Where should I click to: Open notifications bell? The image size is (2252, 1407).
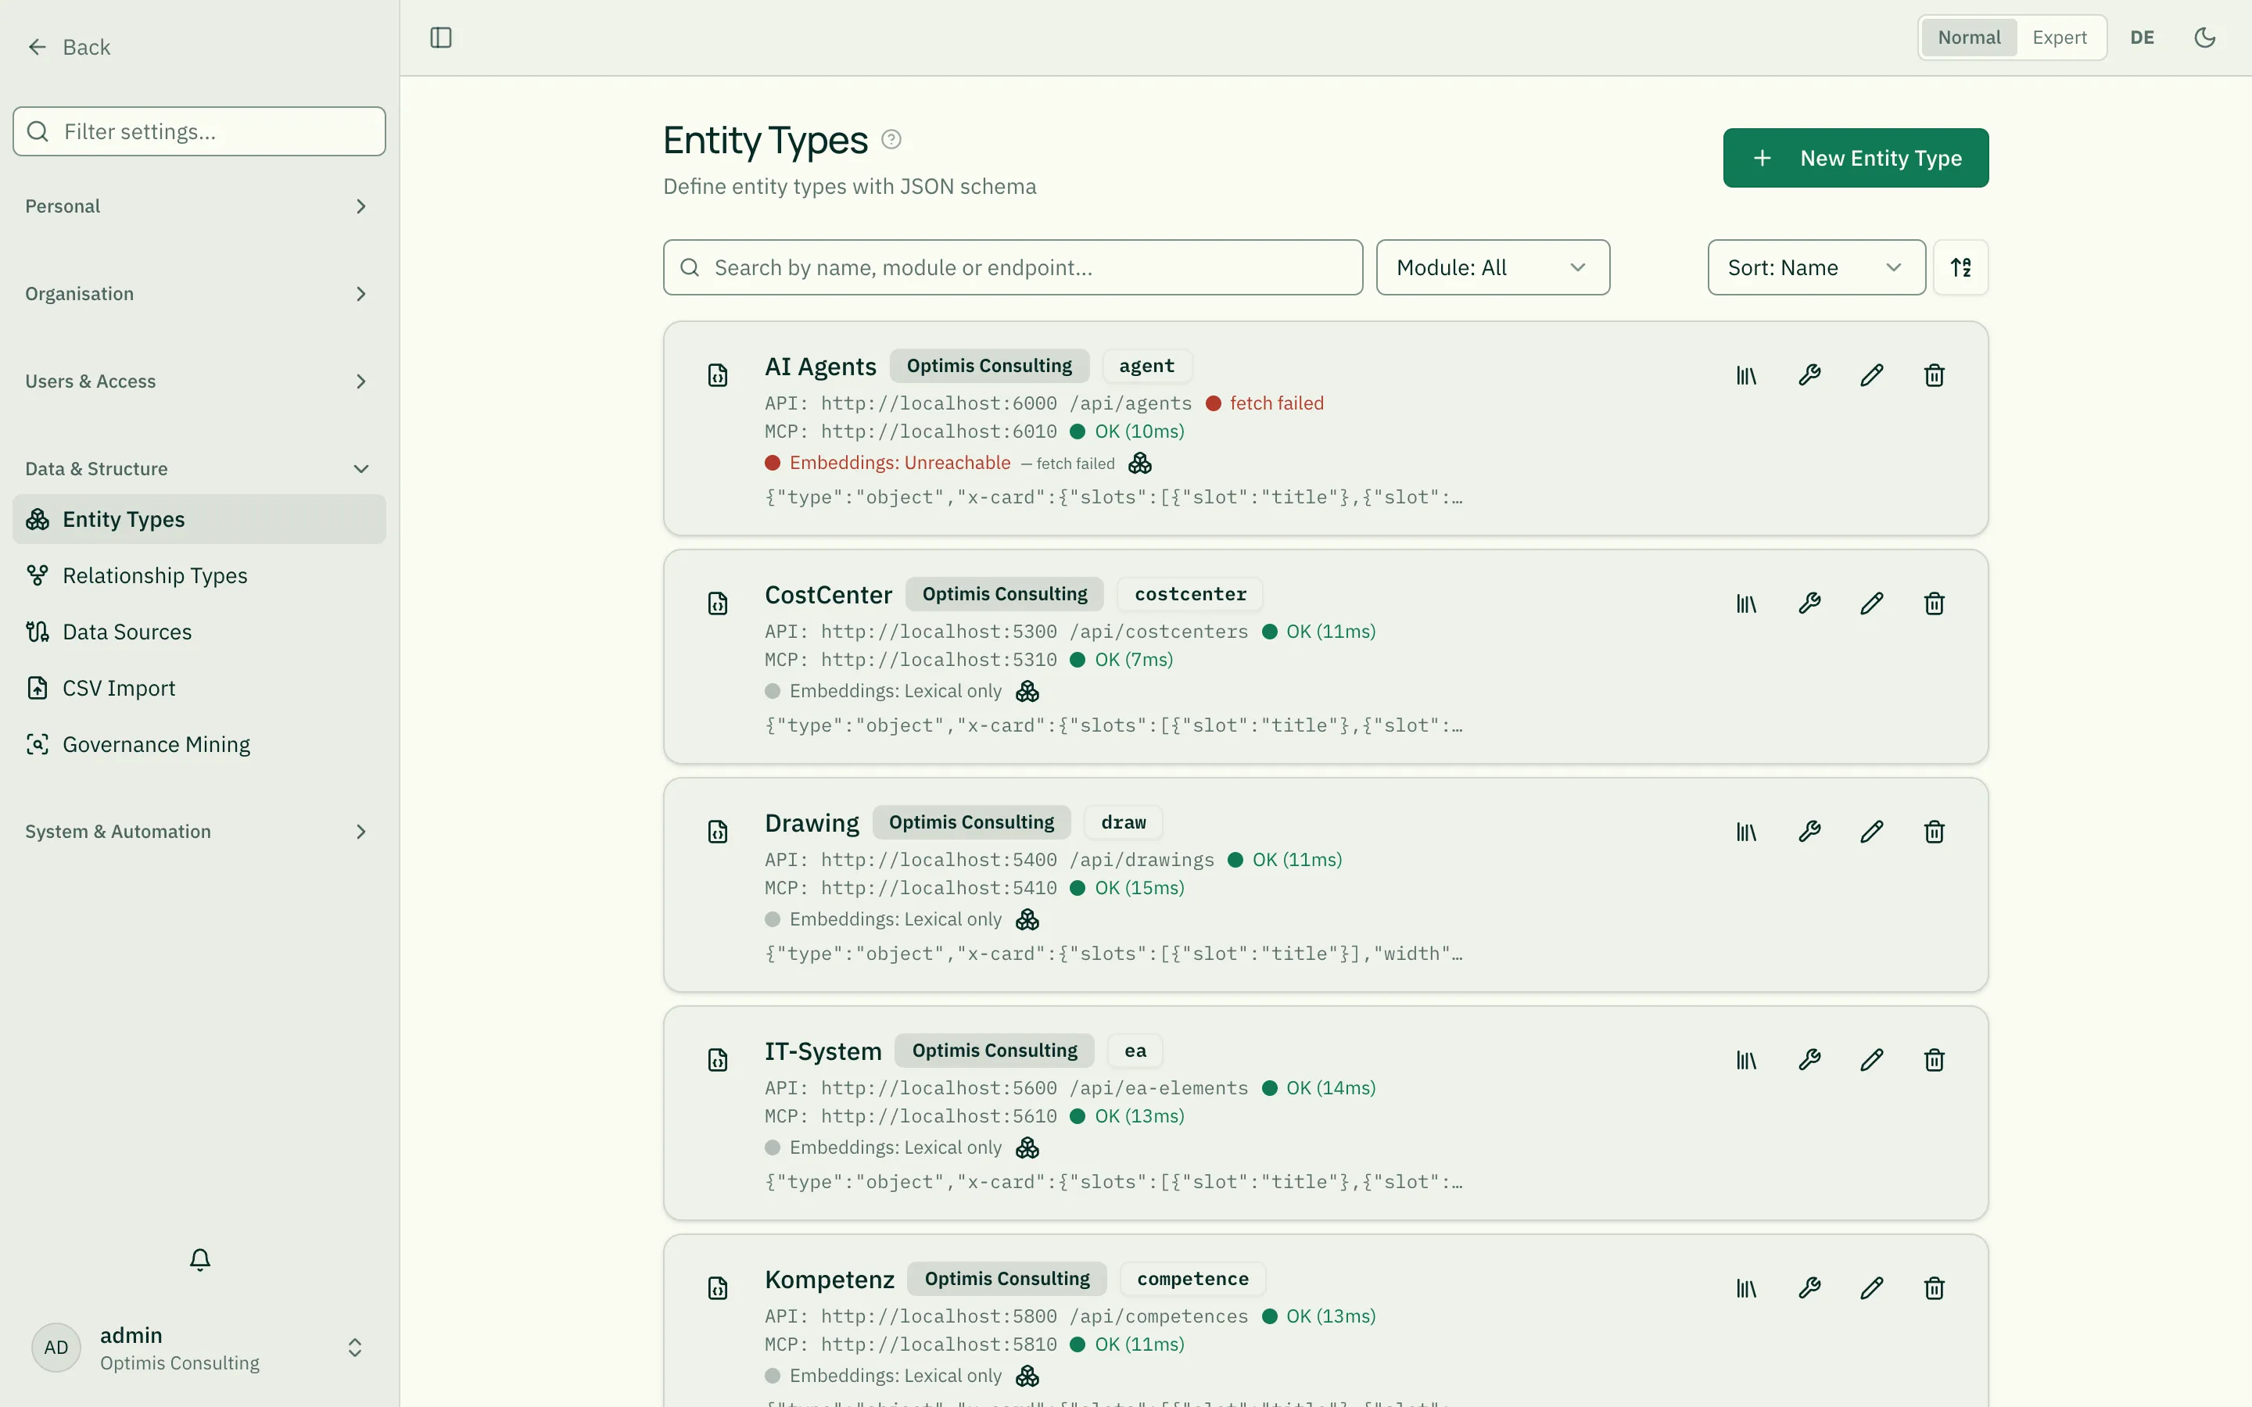pyautogui.click(x=200, y=1259)
